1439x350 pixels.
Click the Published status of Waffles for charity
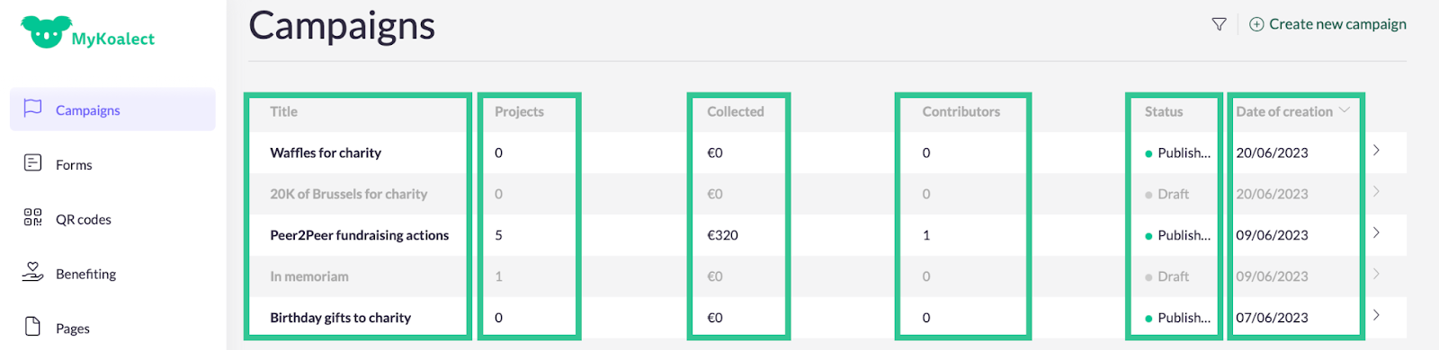coord(1178,153)
